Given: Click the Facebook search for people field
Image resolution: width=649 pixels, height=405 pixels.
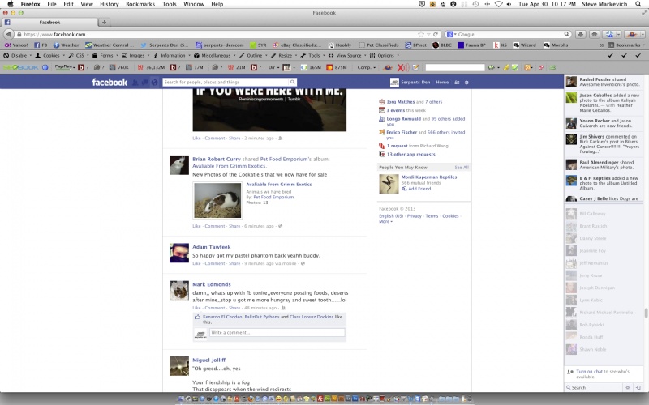Looking at the screenshot, I should (x=226, y=83).
